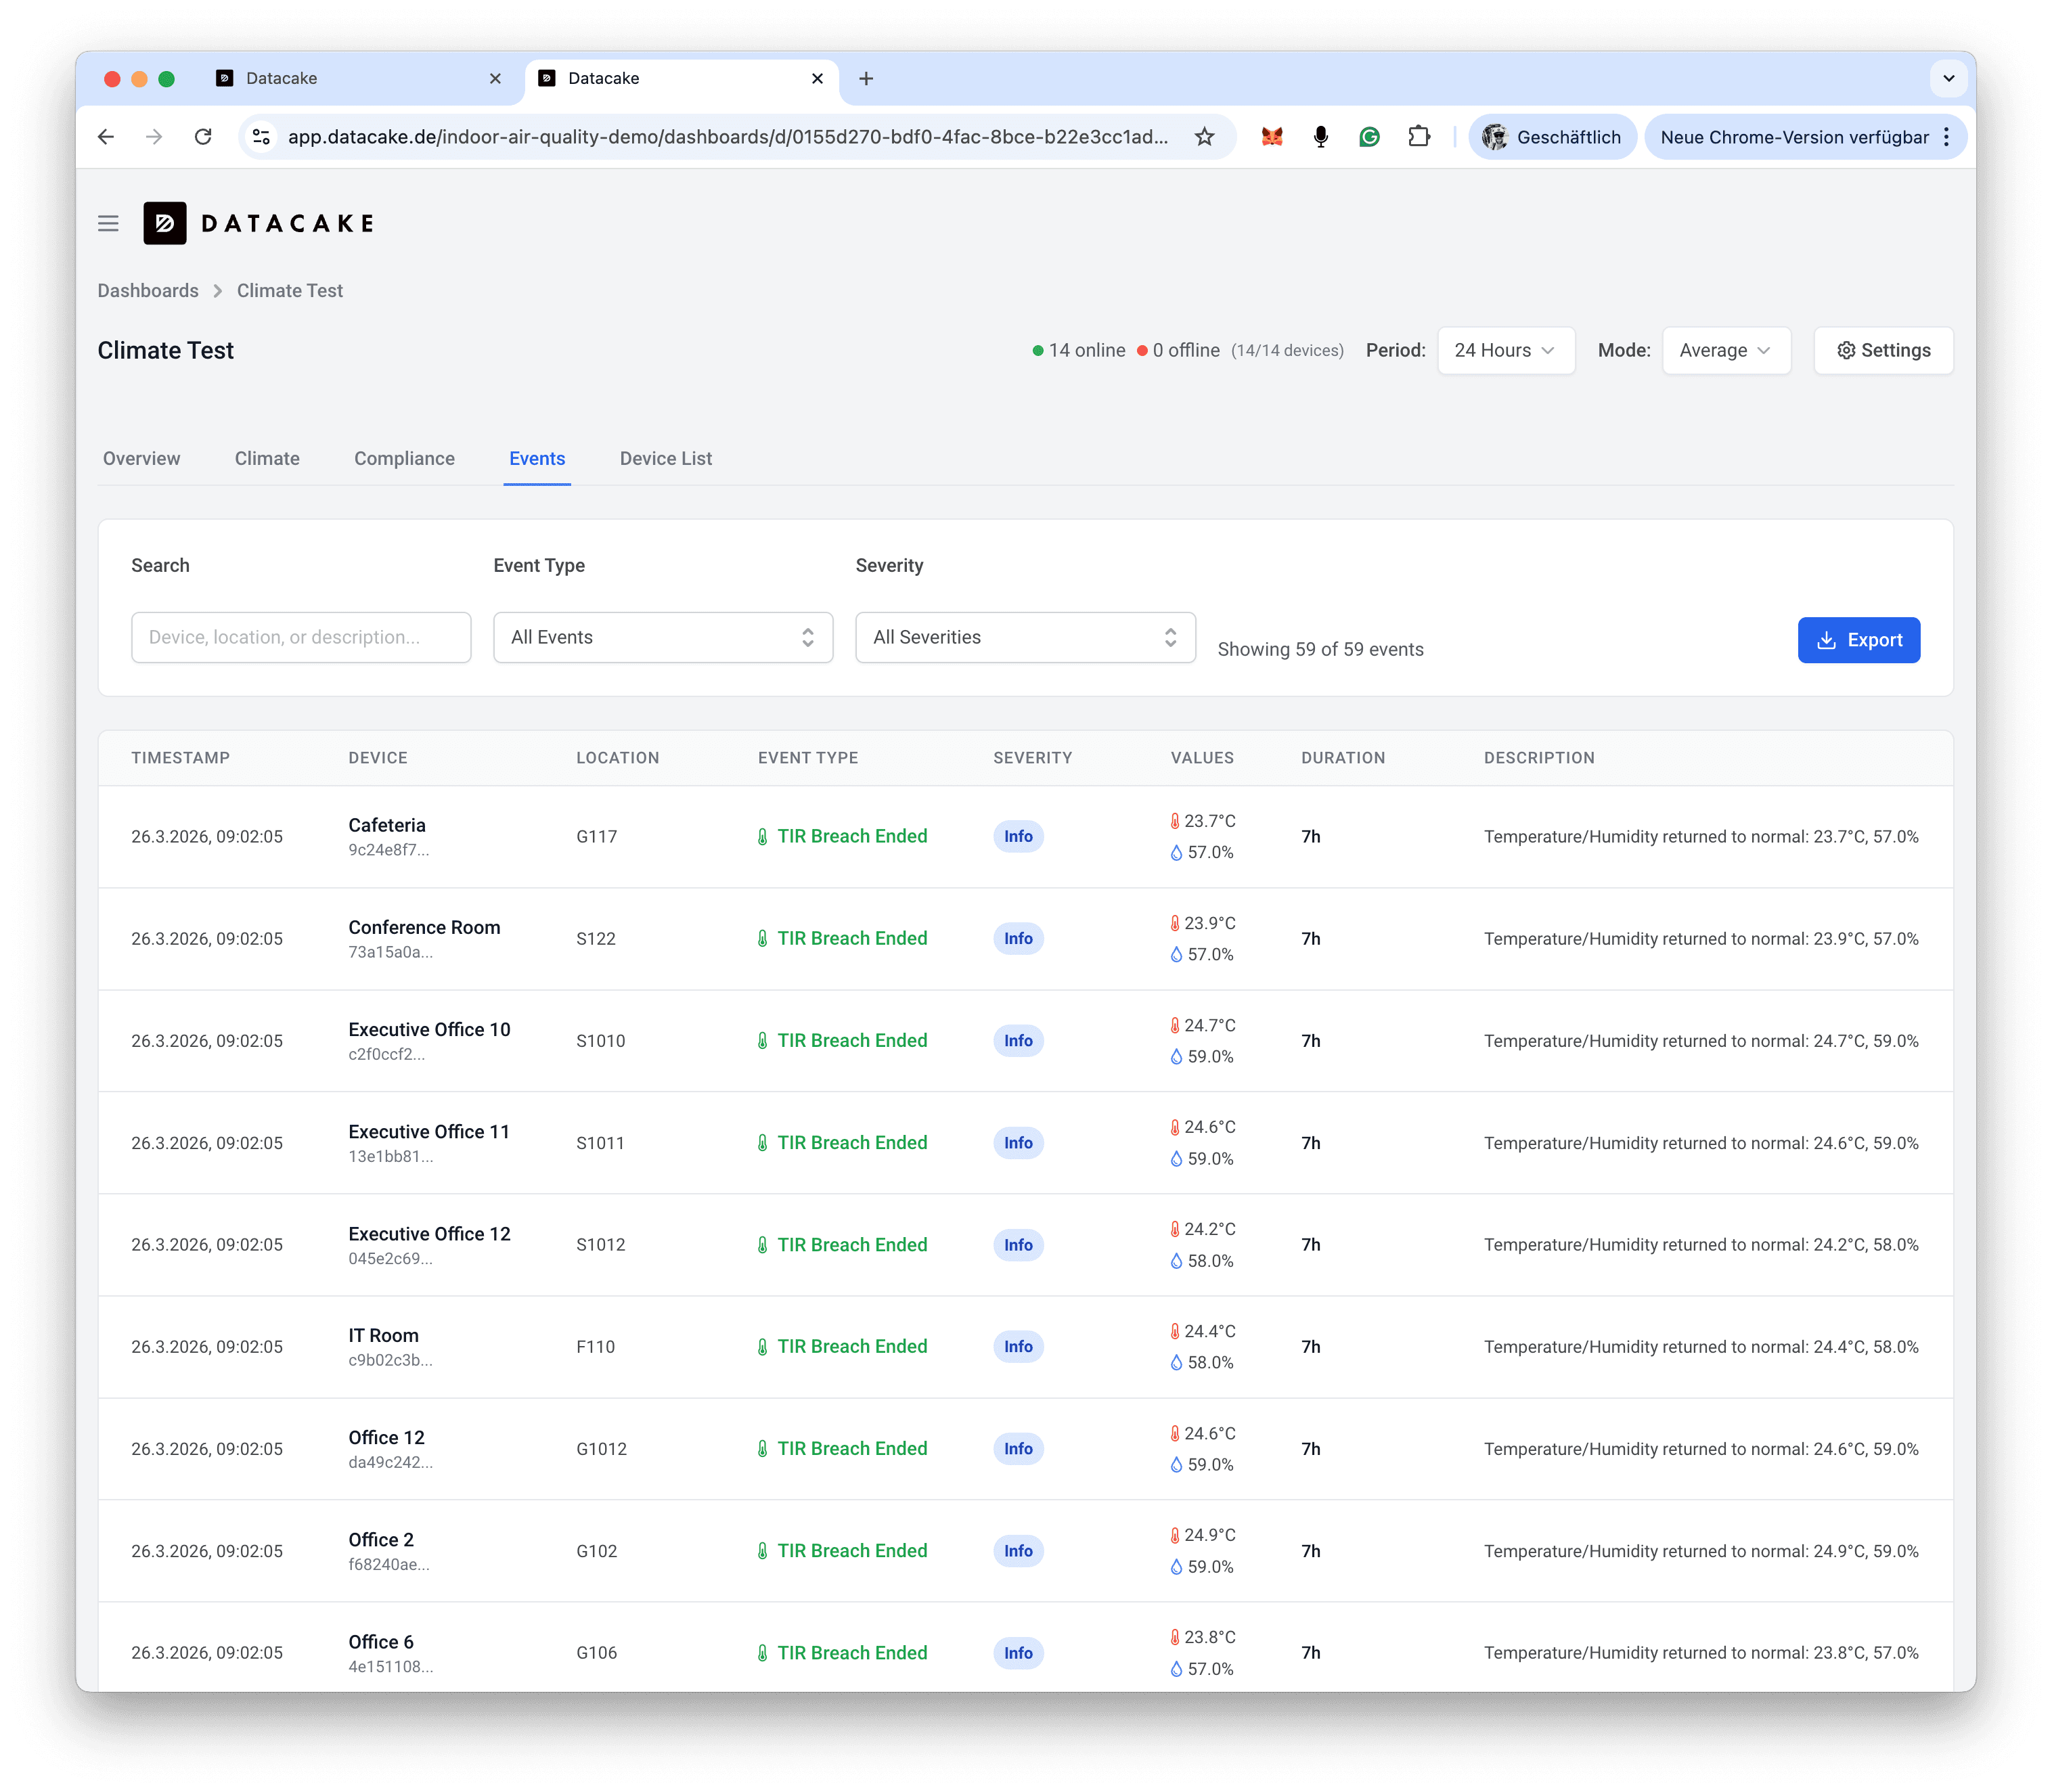Click the location G117 cell
This screenshot has height=1792, width=2052.
pos(596,836)
